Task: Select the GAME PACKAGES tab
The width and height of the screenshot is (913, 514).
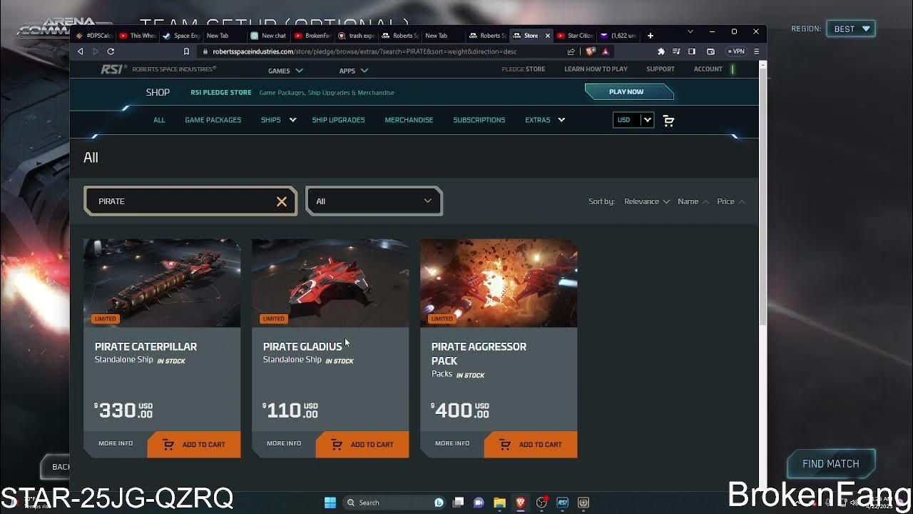Action: point(213,120)
